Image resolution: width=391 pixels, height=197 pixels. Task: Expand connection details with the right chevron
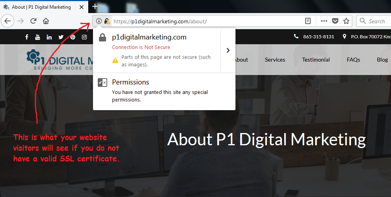click(228, 50)
